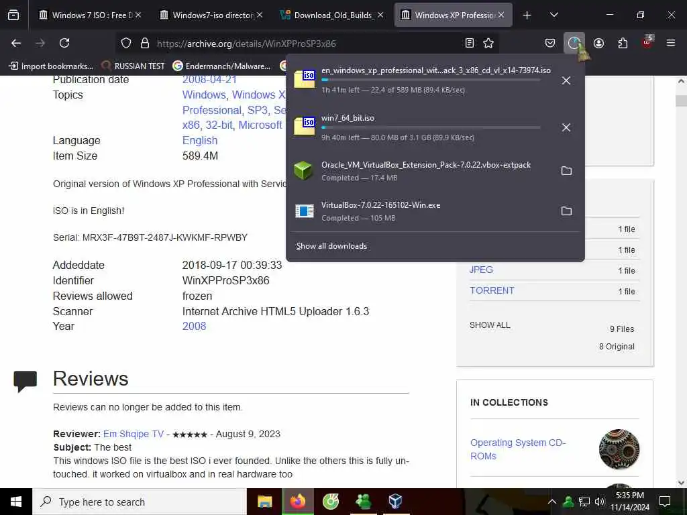The width and height of the screenshot is (687, 515).
Task: Click the taskbar search box
Action: point(140,502)
